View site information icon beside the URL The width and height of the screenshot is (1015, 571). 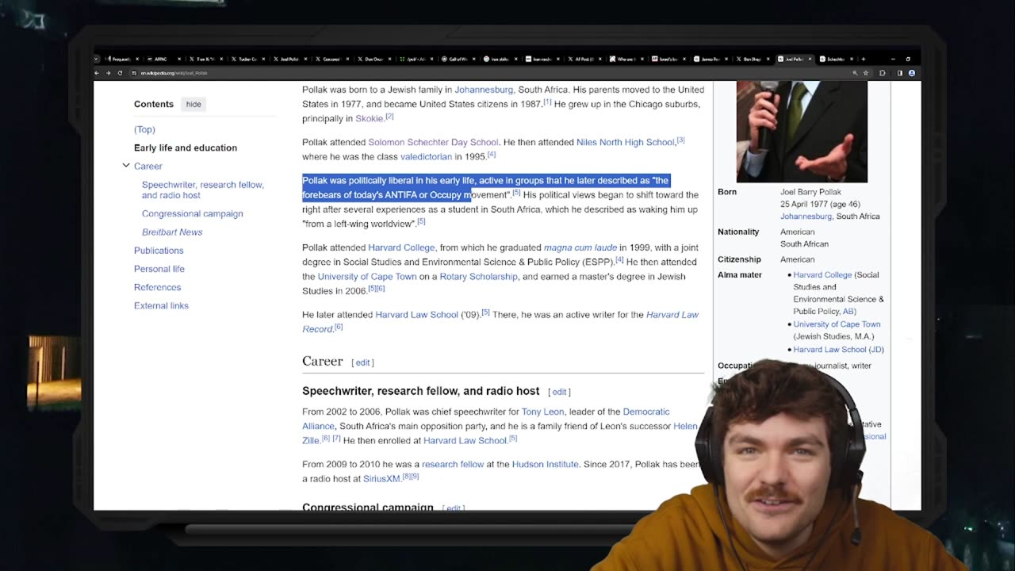tap(134, 73)
